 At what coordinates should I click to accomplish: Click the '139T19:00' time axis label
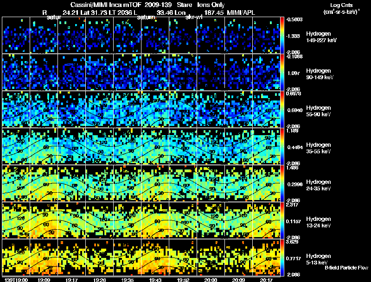point(16,280)
